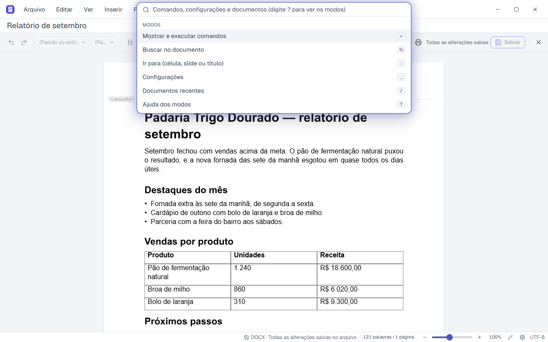Choose 'Ir para (célula, slide ou título)'
The width and height of the screenshot is (548, 342).
[x=274, y=63]
